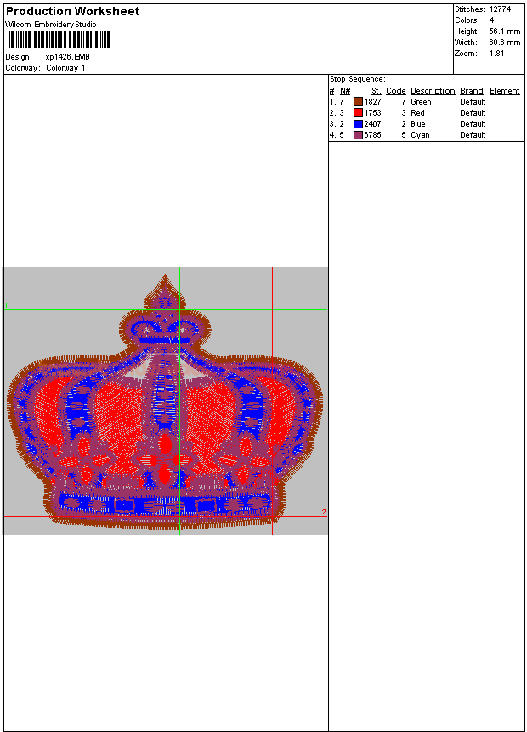527x732 pixels.
Task: Select the barcode under Wilcom Embroidery Studio
Action: tap(59, 40)
